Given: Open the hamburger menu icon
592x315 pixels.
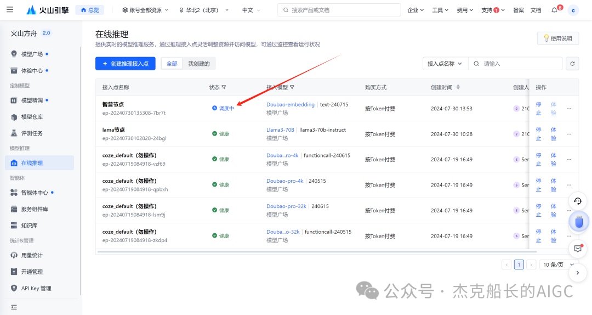Looking at the screenshot, I should click(x=10, y=10).
